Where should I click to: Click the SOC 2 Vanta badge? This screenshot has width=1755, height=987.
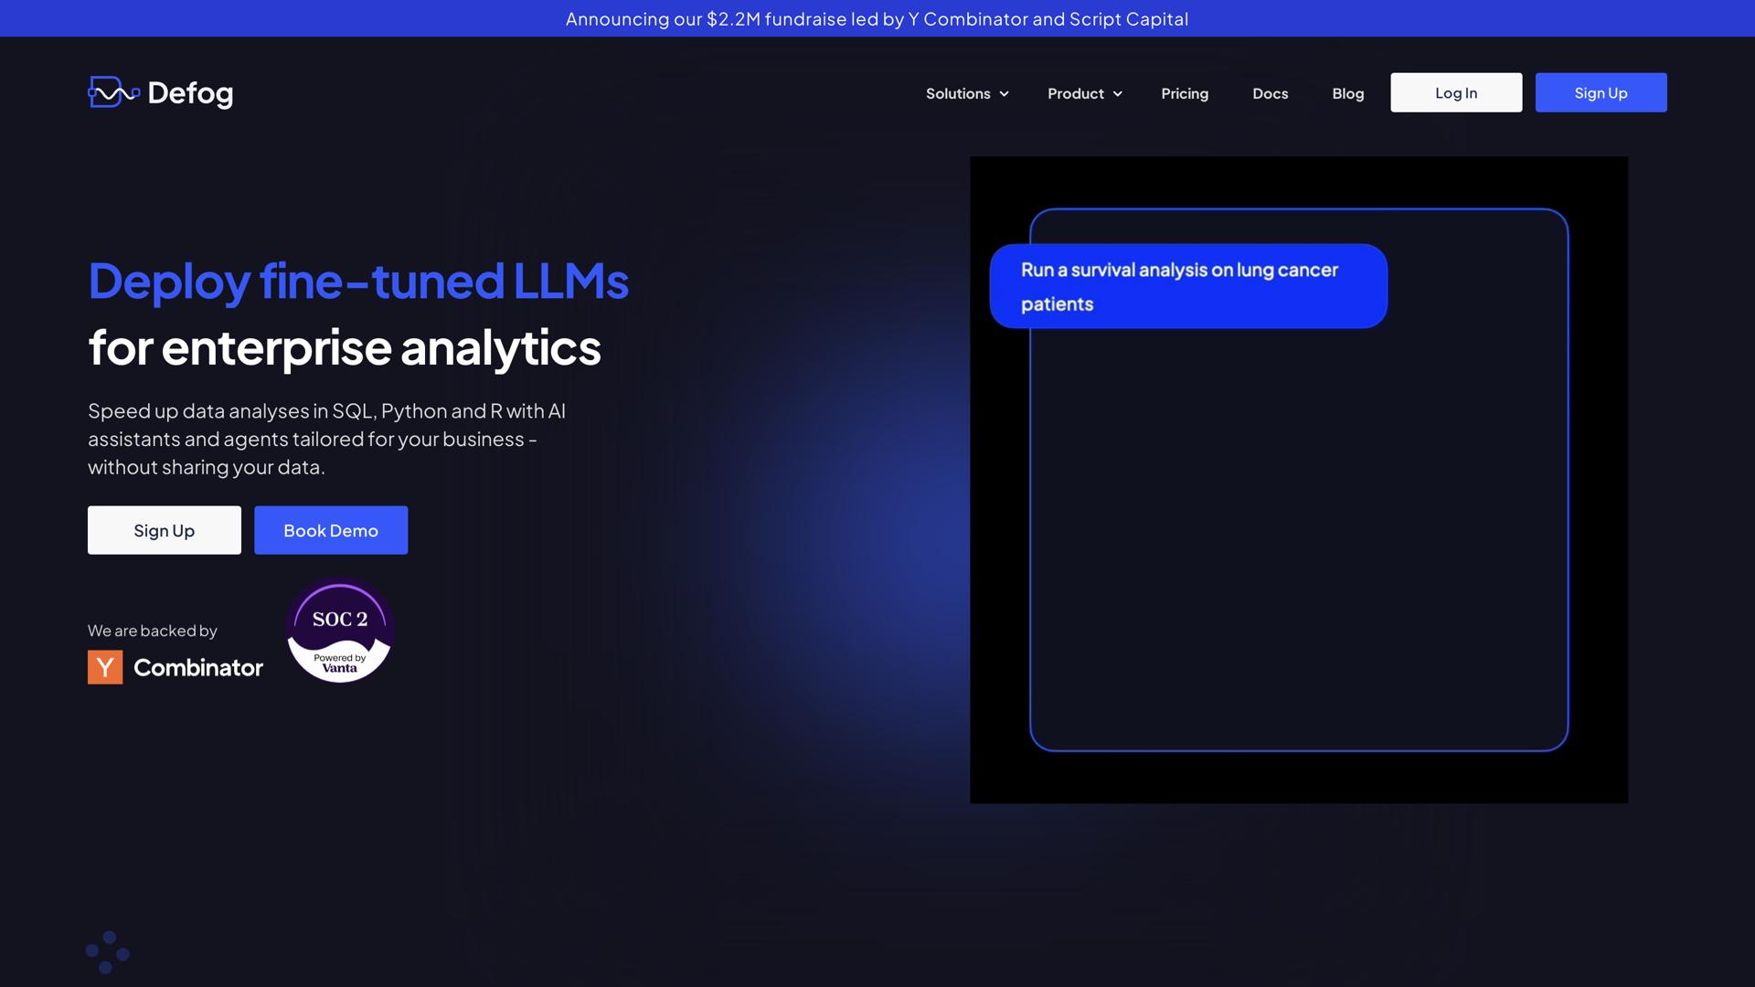coord(340,631)
